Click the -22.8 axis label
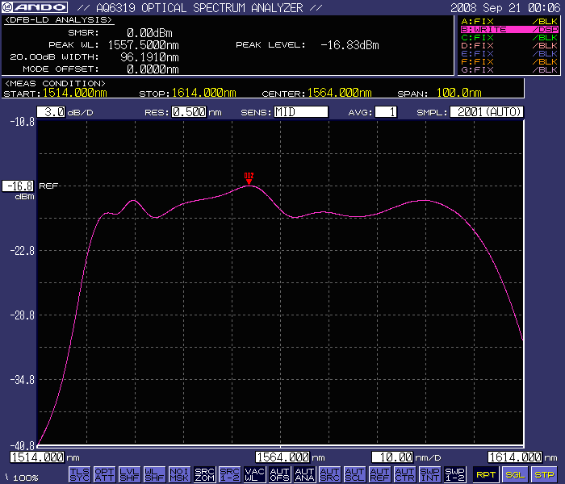 (23, 251)
